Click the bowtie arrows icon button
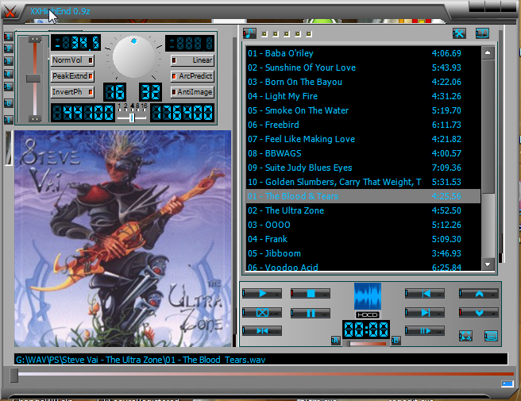This screenshot has height=401, width=521. pyautogui.click(x=262, y=331)
